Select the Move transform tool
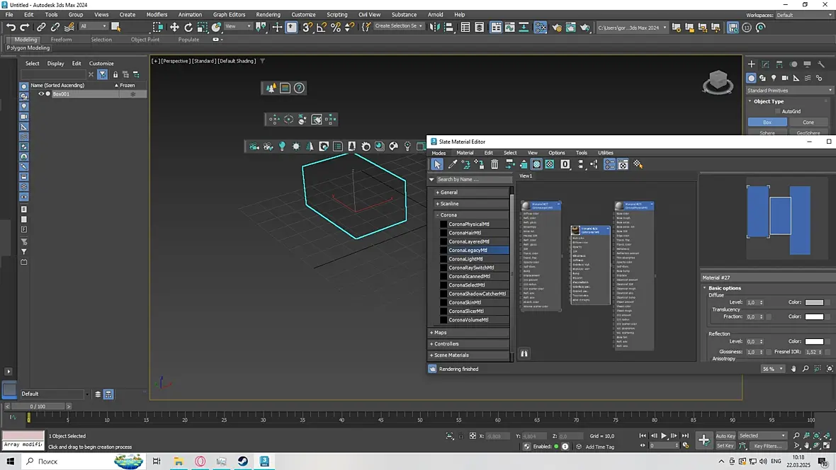 click(174, 27)
